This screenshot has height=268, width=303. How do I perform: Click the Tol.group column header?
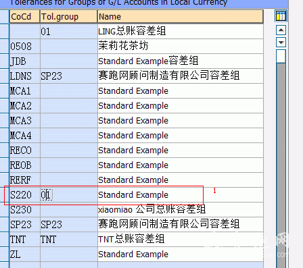coord(69,16)
